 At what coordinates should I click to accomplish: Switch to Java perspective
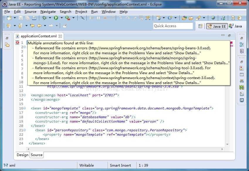tap(236, 26)
